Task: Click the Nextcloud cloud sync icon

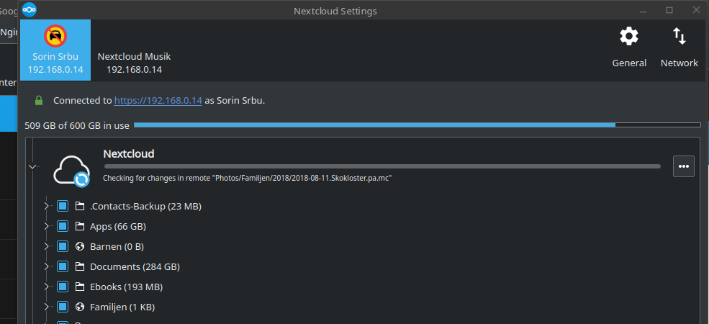Action: (x=72, y=171)
